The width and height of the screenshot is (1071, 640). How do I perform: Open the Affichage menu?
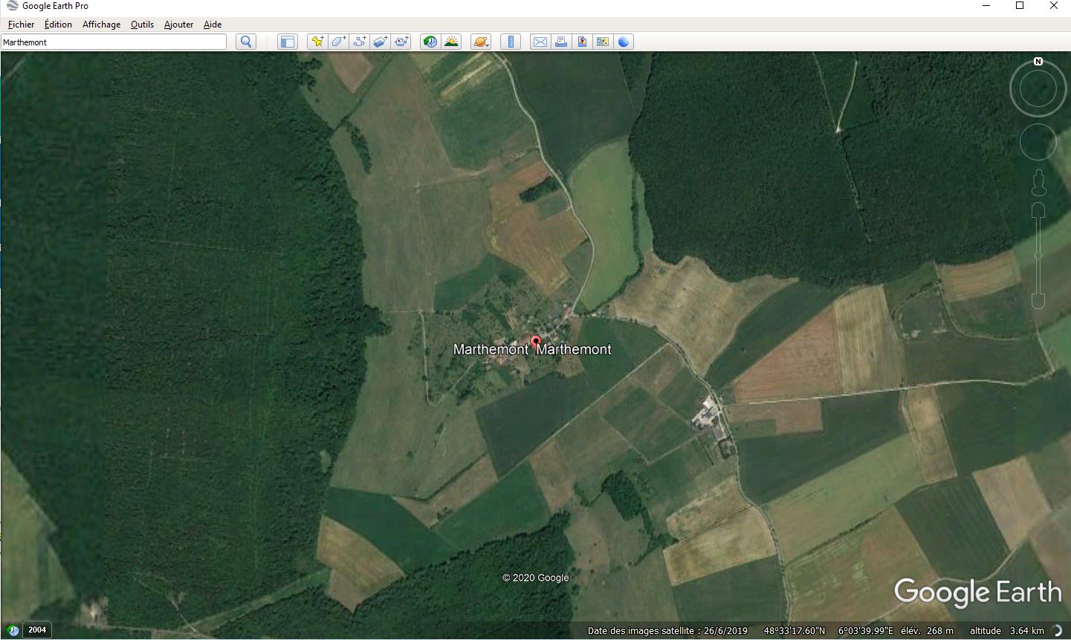tap(101, 25)
